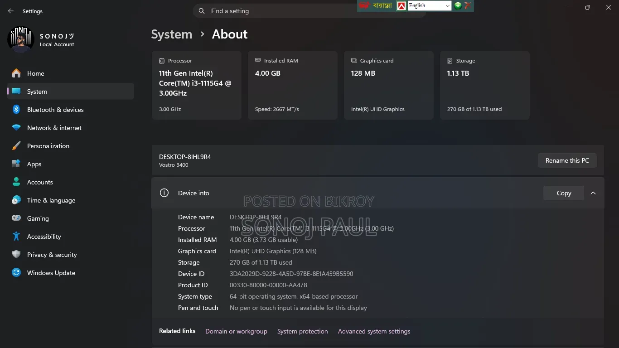Open Home from the sidebar
This screenshot has width=619, height=348.
click(x=71, y=73)
